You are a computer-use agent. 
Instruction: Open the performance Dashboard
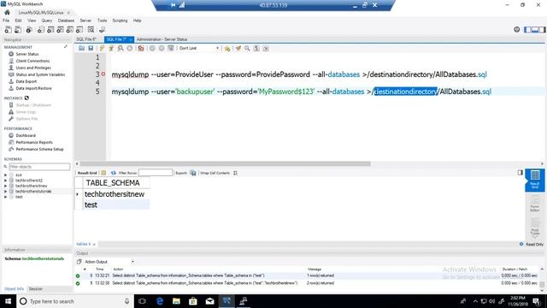coord(26,135)
